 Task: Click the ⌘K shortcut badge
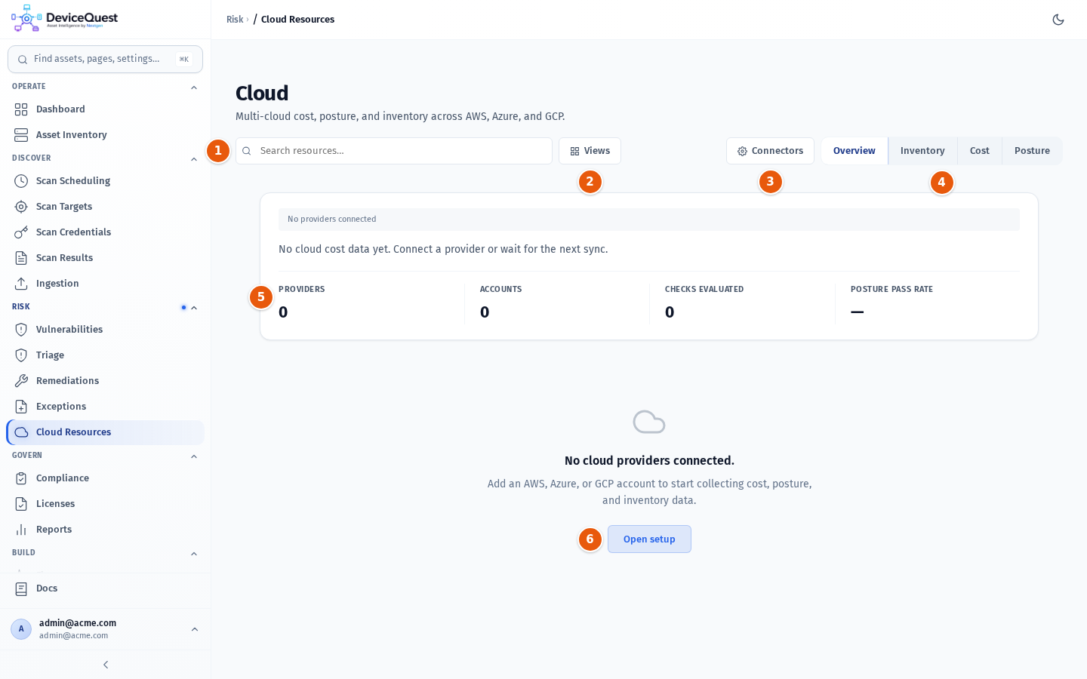(x=184, y=60)
